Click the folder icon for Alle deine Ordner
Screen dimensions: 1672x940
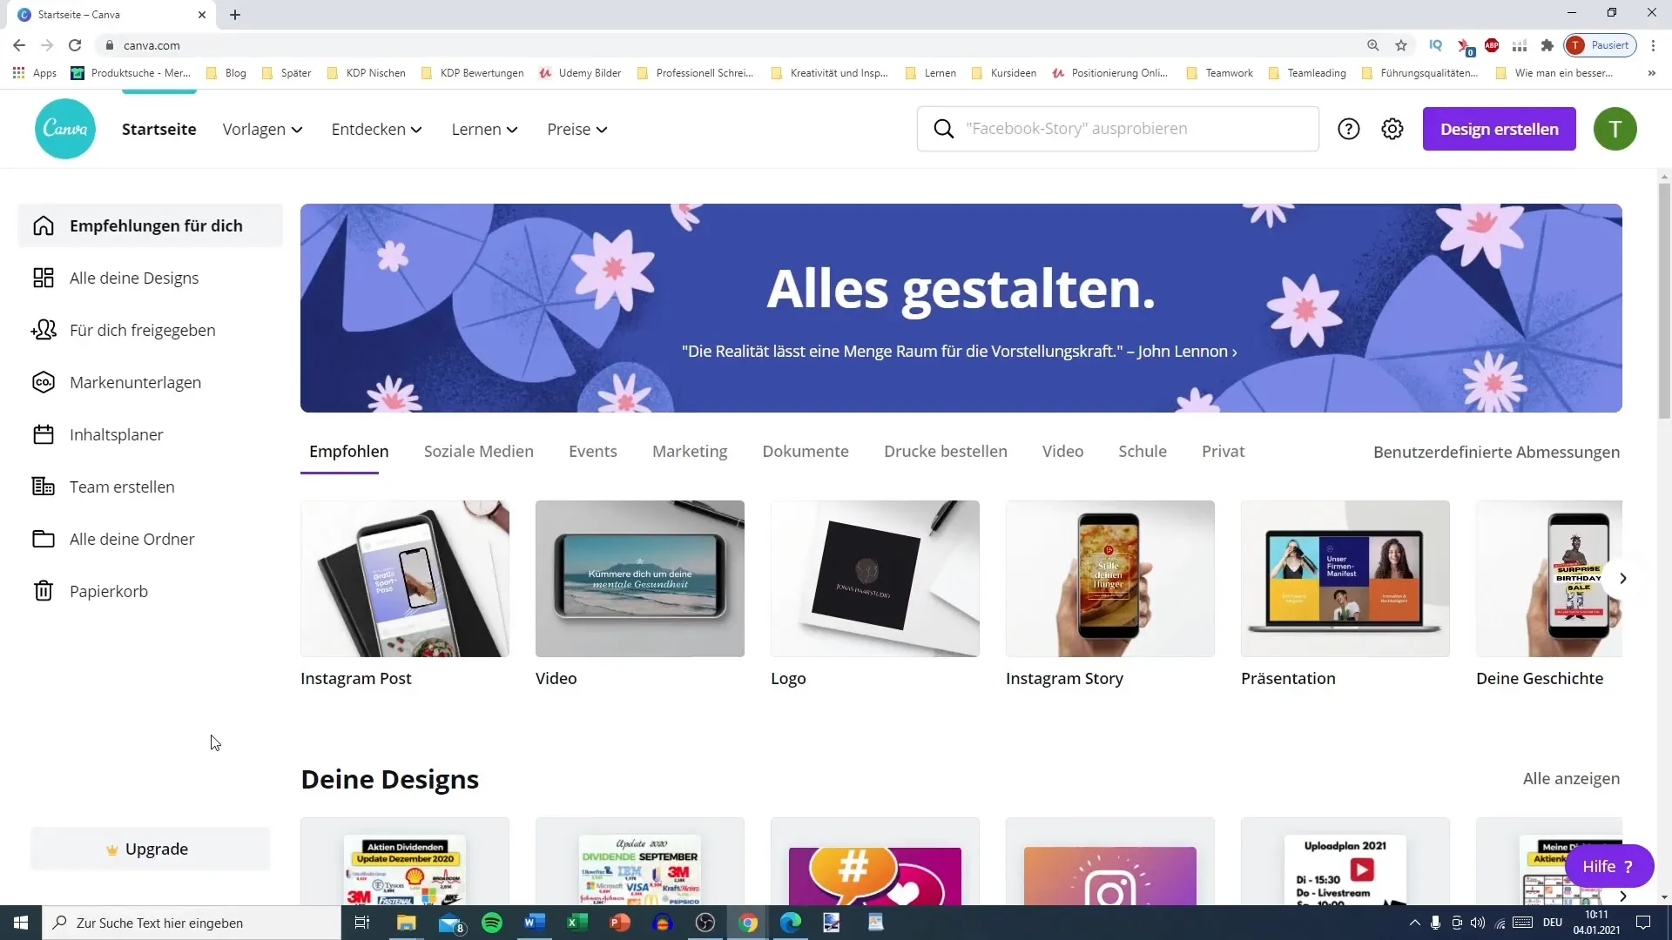point(44,539)
